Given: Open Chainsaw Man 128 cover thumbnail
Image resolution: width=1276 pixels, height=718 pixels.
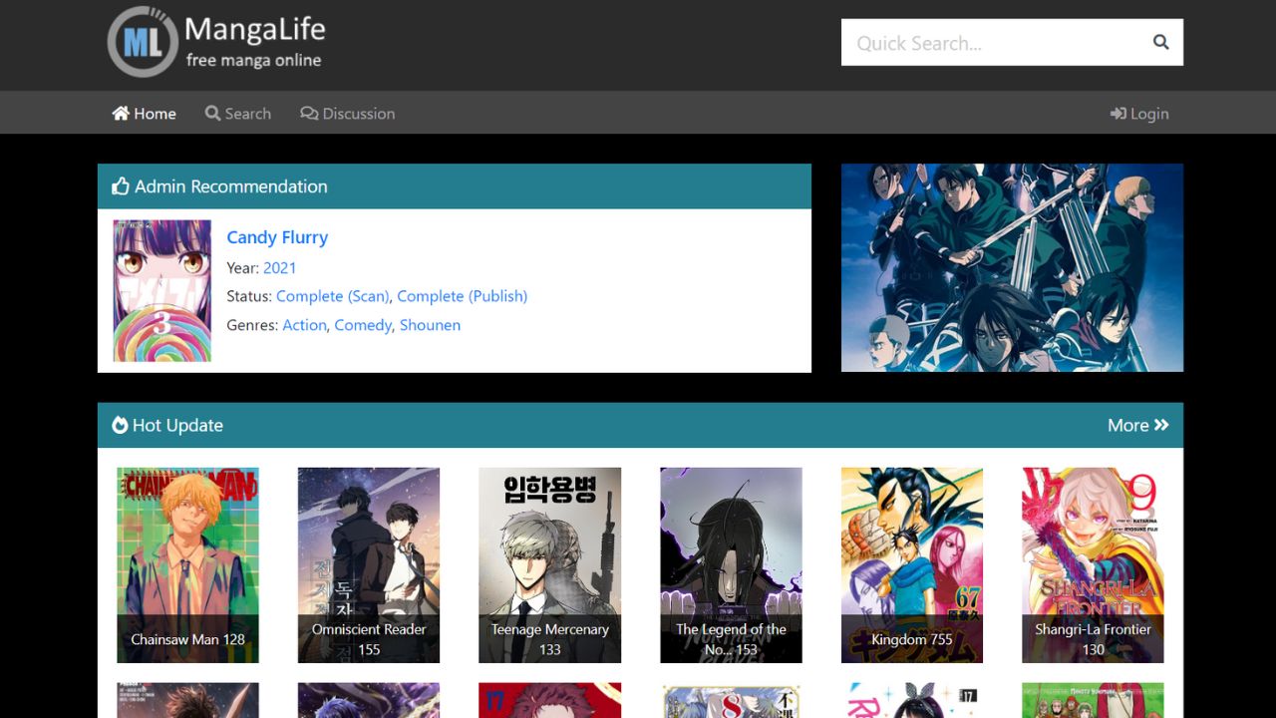Looking at the screenshot, I should (187, 564).
